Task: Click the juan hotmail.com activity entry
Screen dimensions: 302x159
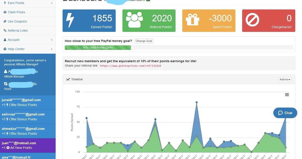Action: coord(28,145)
